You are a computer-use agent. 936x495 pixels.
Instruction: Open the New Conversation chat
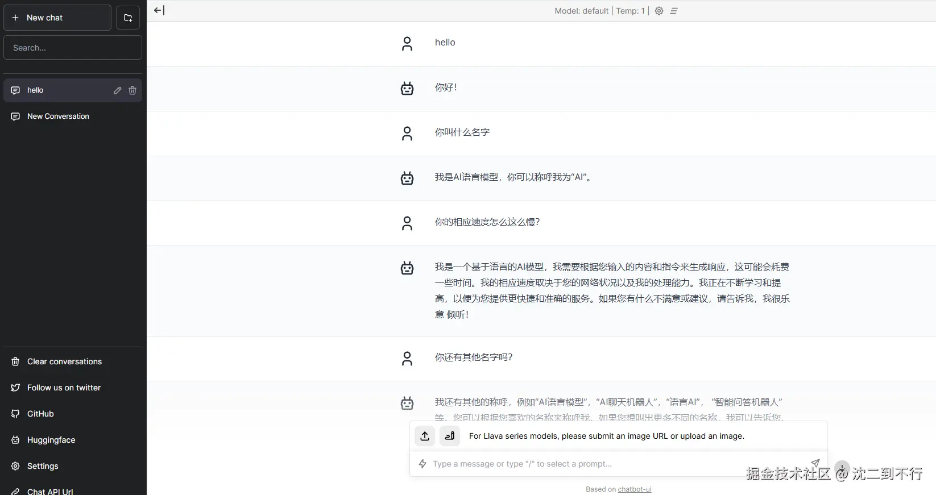pyautogui.click(x=73, y=116)
